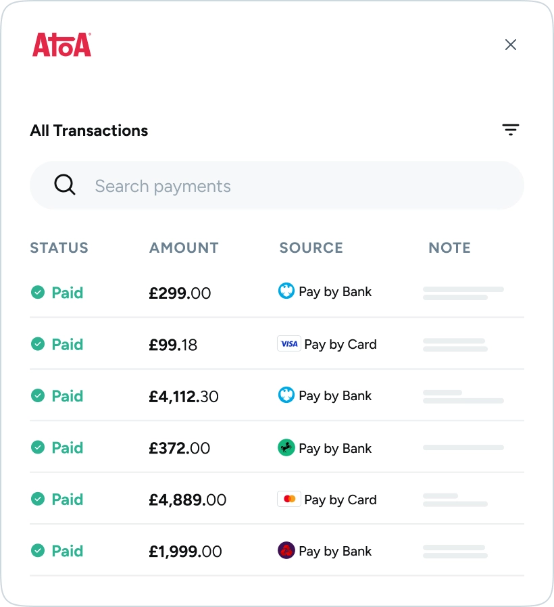The width and height of the screenshot is (554, 607).
Task: Click the NOTE column header
Action: (x=449, y=247)
